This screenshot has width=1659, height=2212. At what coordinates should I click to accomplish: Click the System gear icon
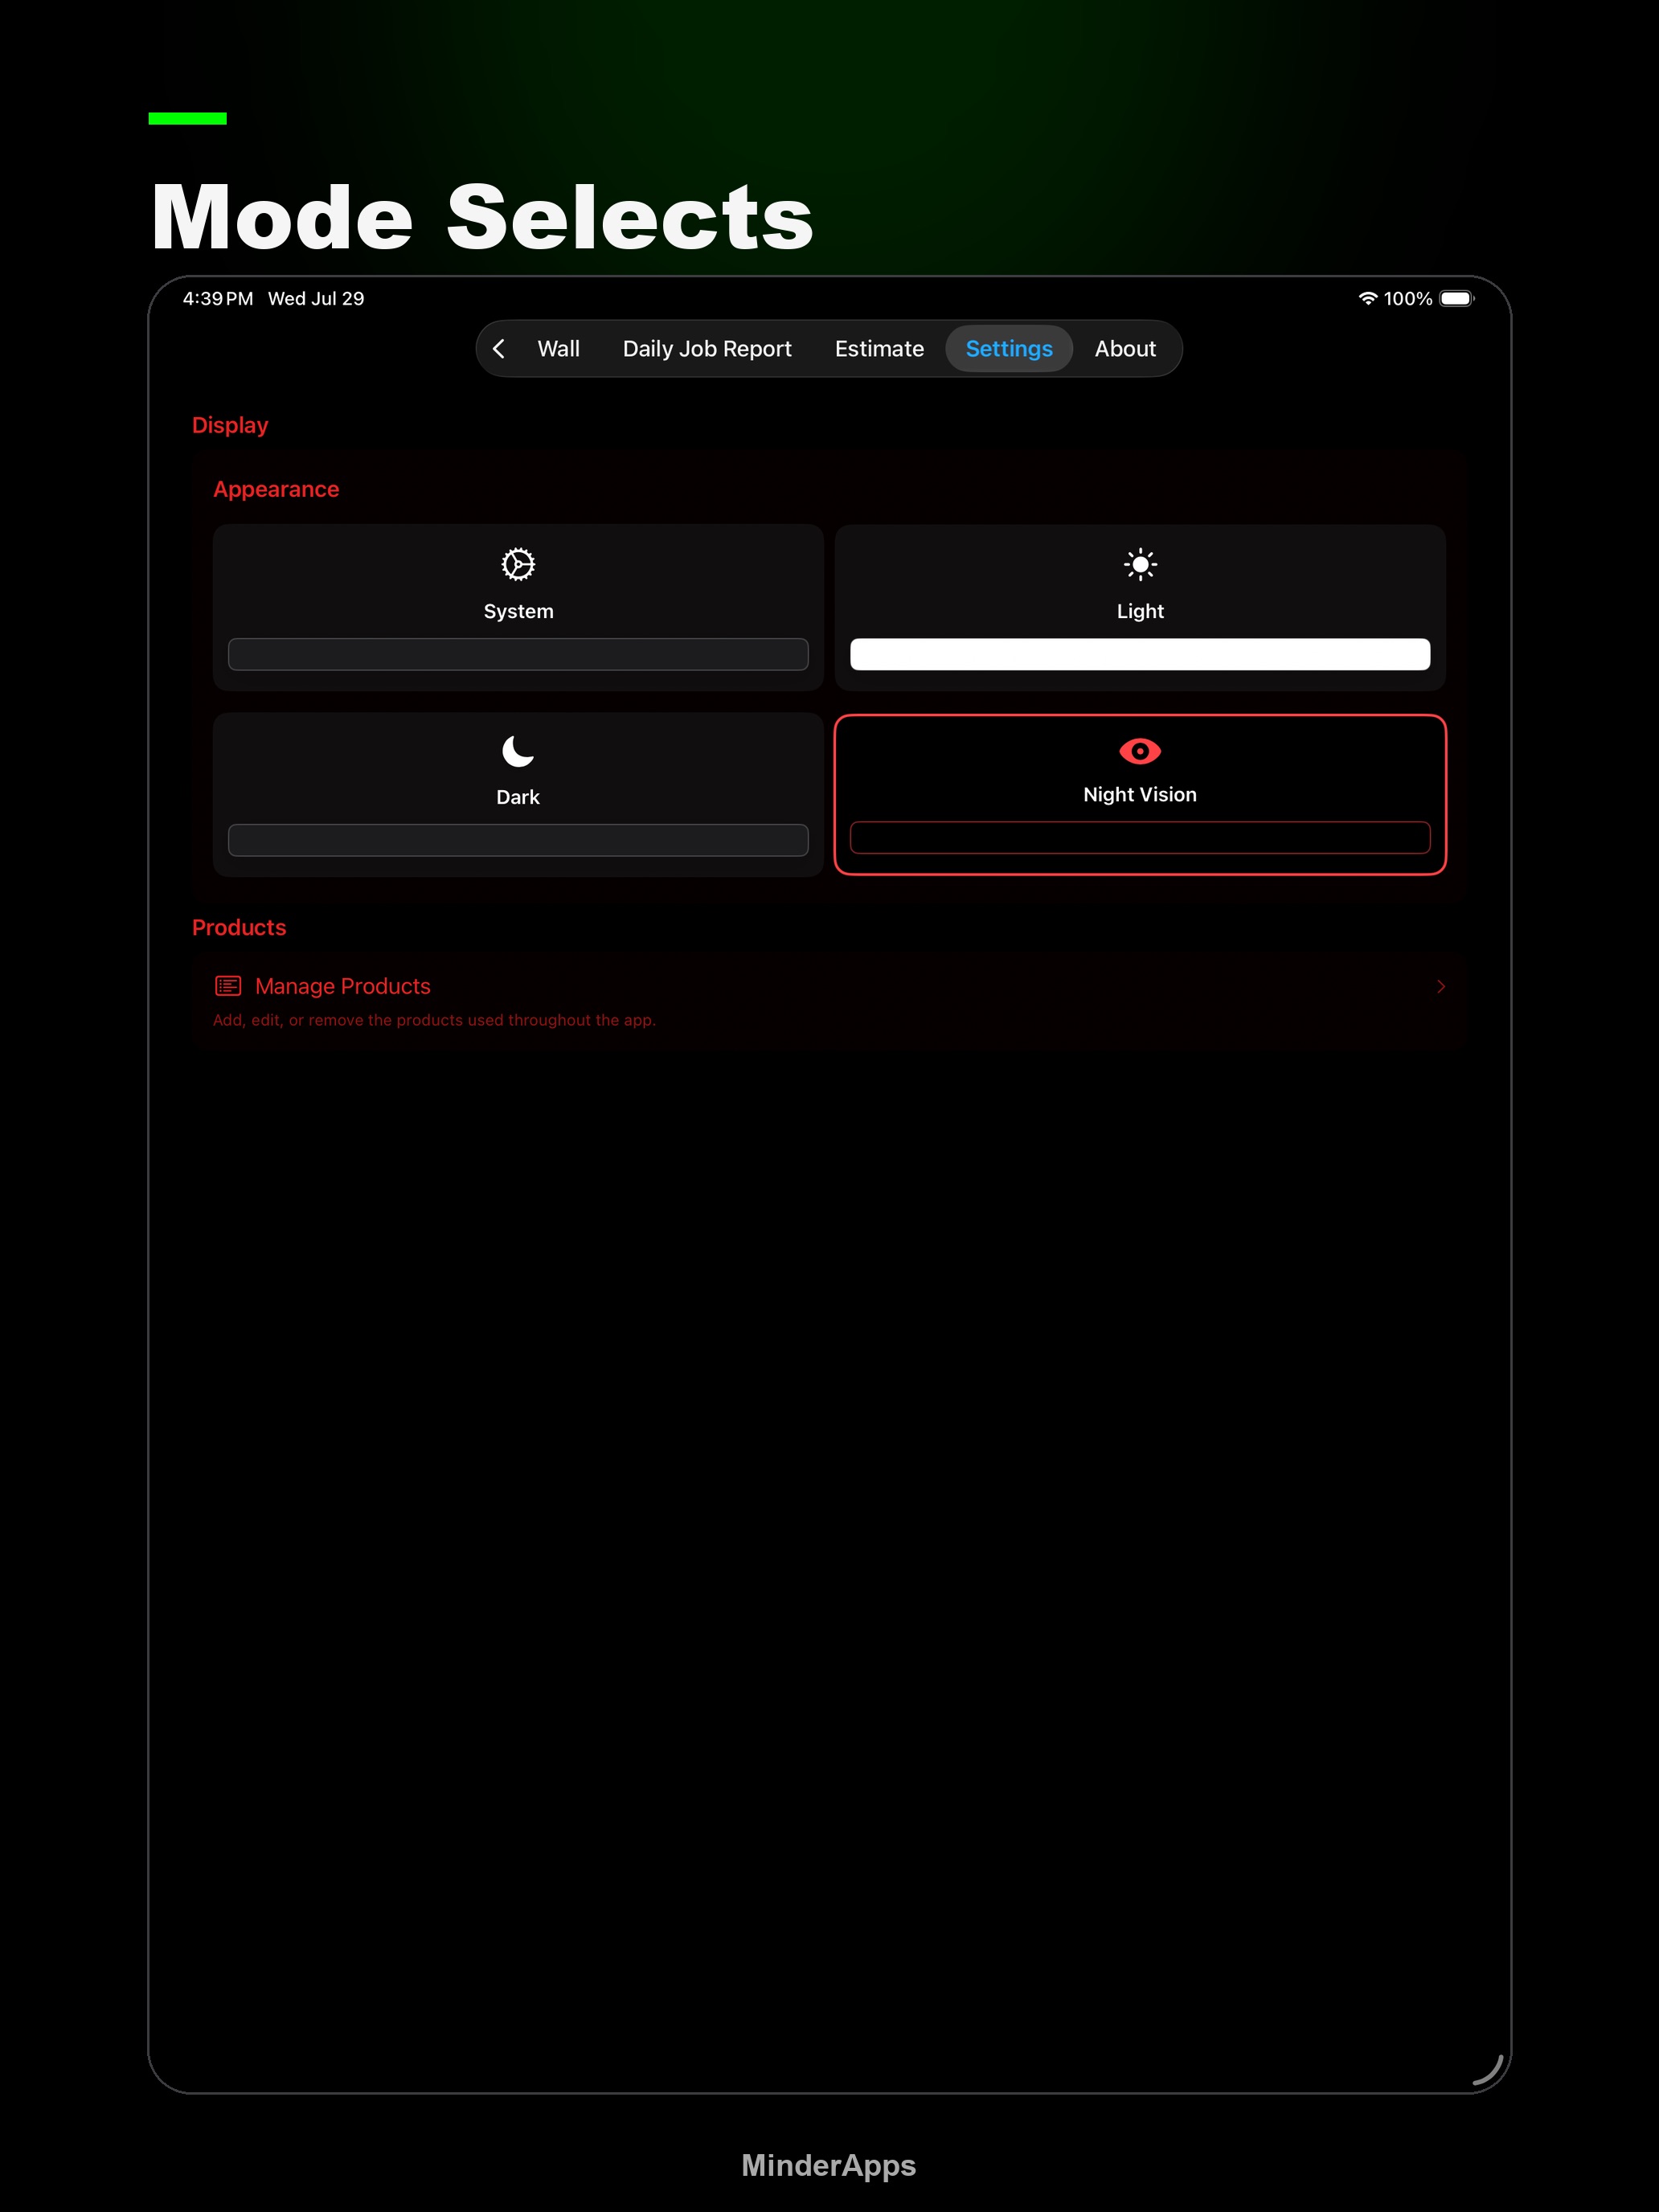click(518, 565)
